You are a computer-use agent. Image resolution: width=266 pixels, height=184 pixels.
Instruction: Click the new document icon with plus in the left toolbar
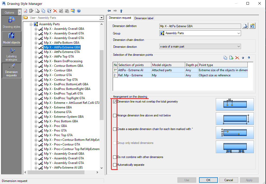(37, 11)
